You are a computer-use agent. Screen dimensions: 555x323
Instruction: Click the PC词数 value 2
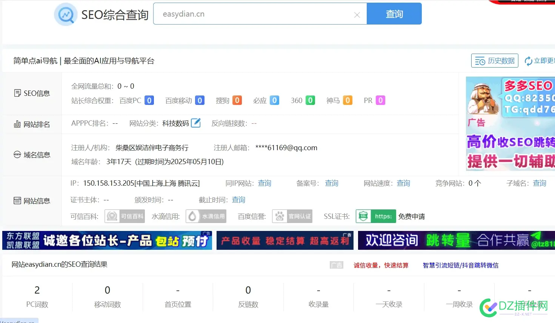[x=37, y=290]
